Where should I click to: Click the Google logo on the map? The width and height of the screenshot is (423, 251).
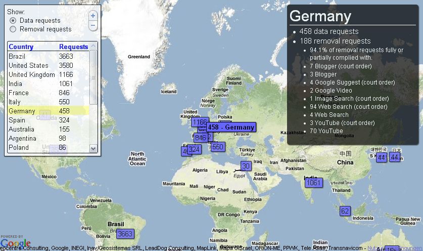click(15, 242)
